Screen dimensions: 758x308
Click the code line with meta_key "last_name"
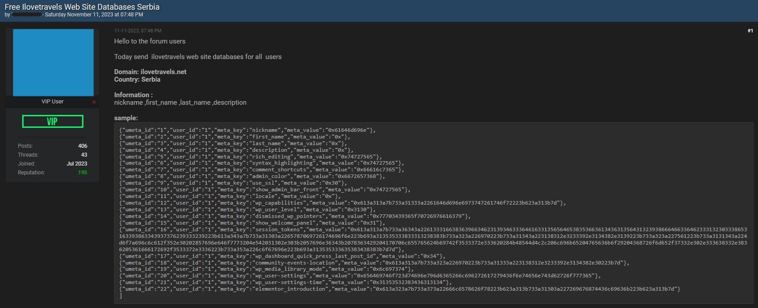click(x=233, y=143)
